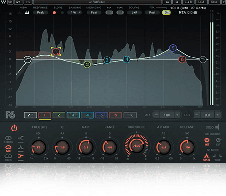Toggle the RTA On button
Viewport: 226px width, 196px height.
(x=167, y=13)
